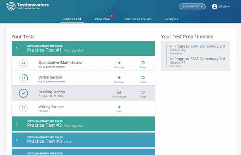Viewport: 241px width, 155px height.
Task: Open the ELEMENTARY level dropdown
Action: pos(192,6)
